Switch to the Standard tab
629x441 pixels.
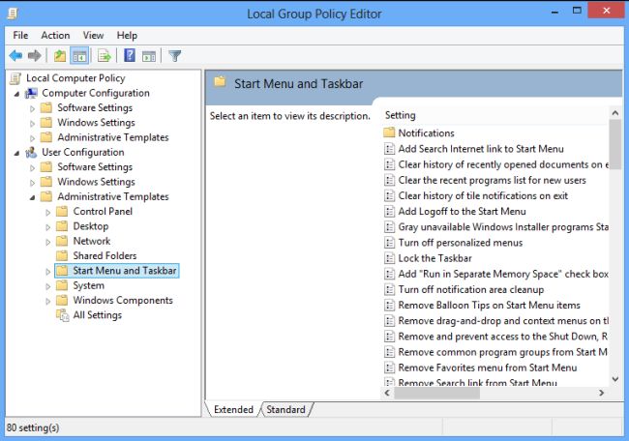click(285, 409)
